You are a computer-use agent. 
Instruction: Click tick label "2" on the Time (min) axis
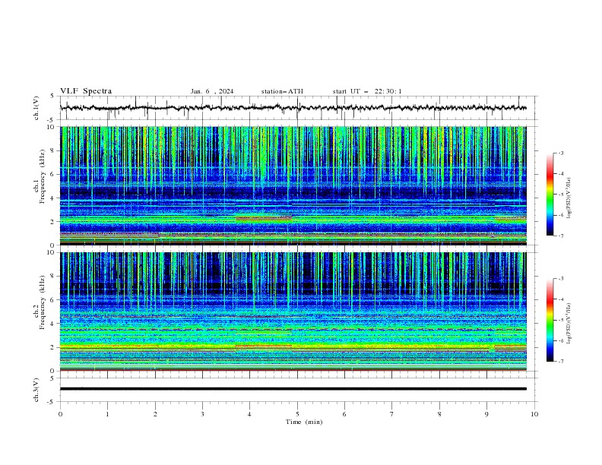click(x=155, y=414)
